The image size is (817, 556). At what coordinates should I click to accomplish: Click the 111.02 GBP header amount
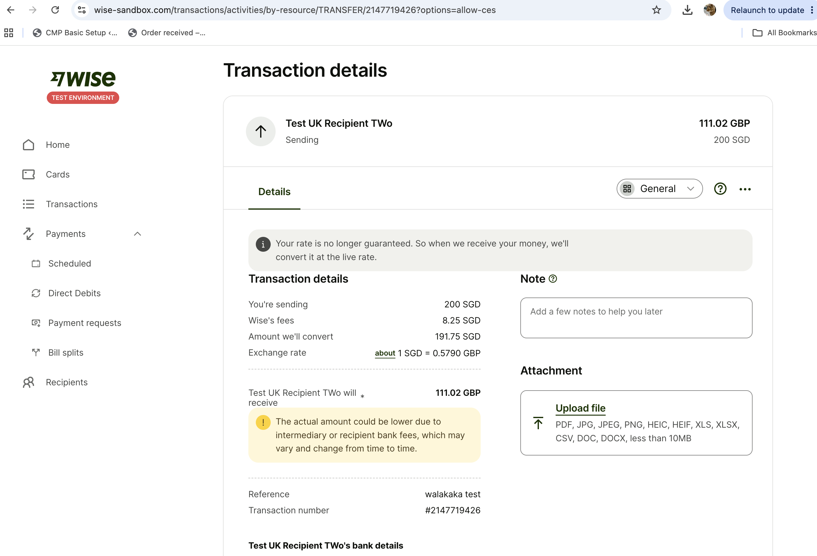pyautogui.click(x=724, y=123)
